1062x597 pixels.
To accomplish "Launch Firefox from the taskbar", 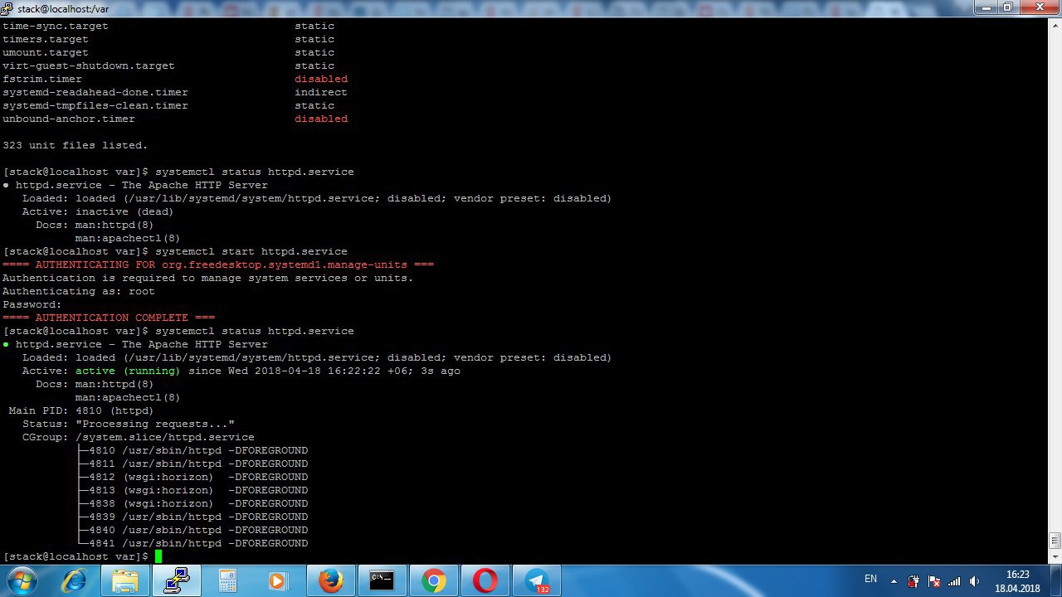I will [331, 580].
